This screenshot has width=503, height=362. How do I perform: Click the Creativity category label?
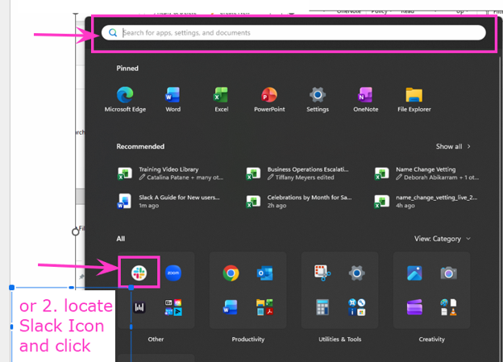click(431, 339)
